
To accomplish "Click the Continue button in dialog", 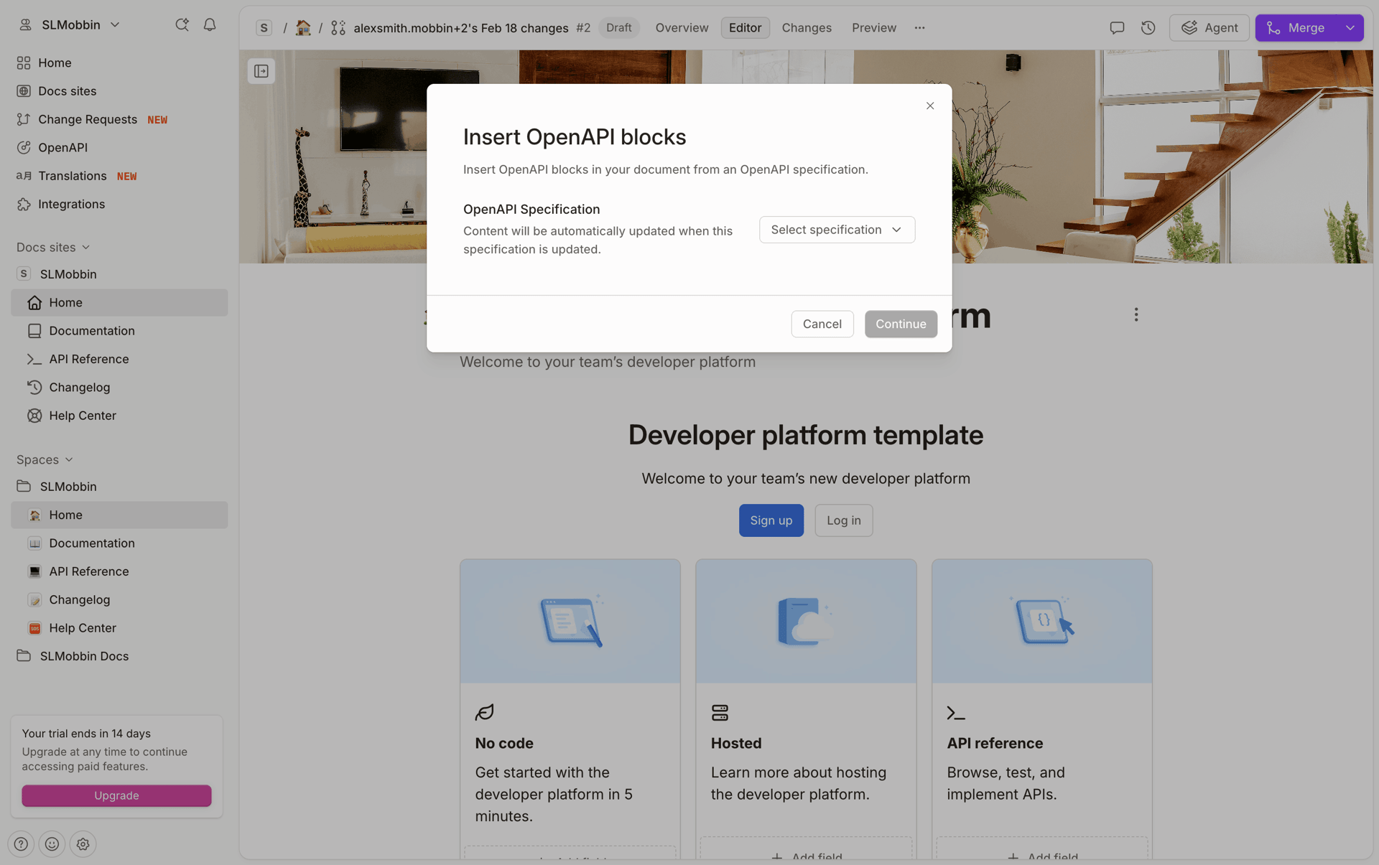I will tap(901, 324).
